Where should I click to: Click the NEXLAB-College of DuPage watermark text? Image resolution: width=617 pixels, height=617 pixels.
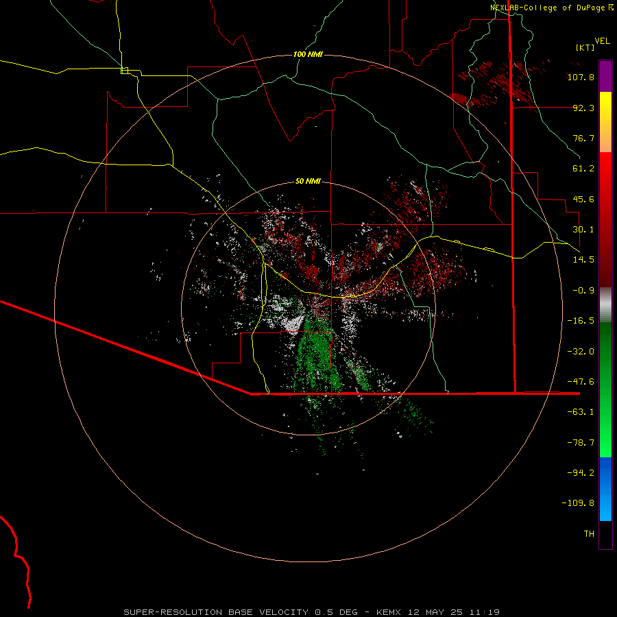tap(552, 8)
